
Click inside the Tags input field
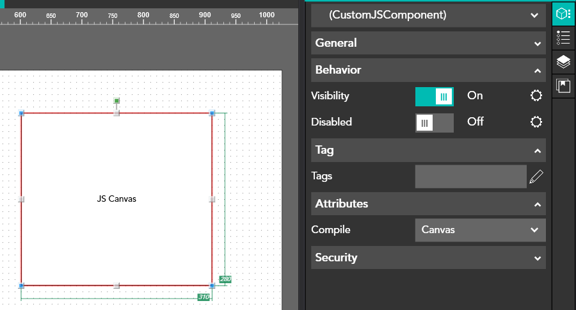tap(470, 177)
